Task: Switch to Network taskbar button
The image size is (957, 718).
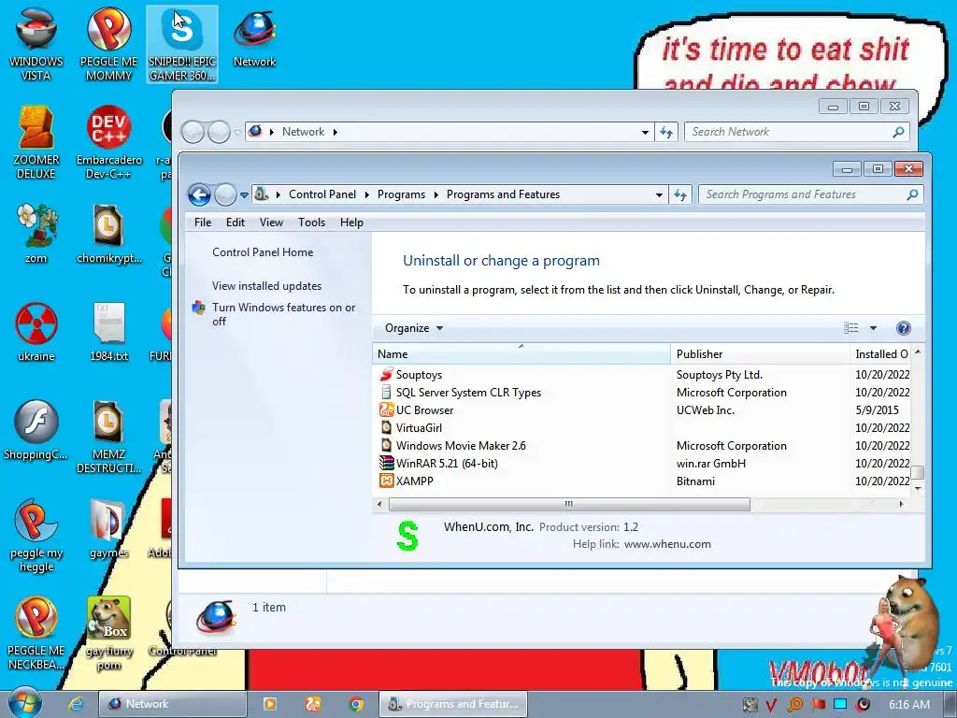Action: click(x=172, y=704)
